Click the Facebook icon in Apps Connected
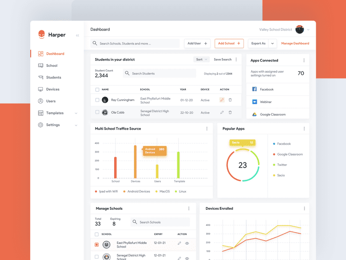 pyautogui.click(x=254, y=89)
